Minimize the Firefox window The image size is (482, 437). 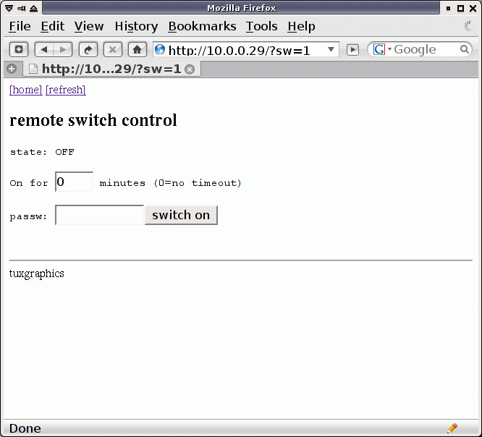click(449, 8)
